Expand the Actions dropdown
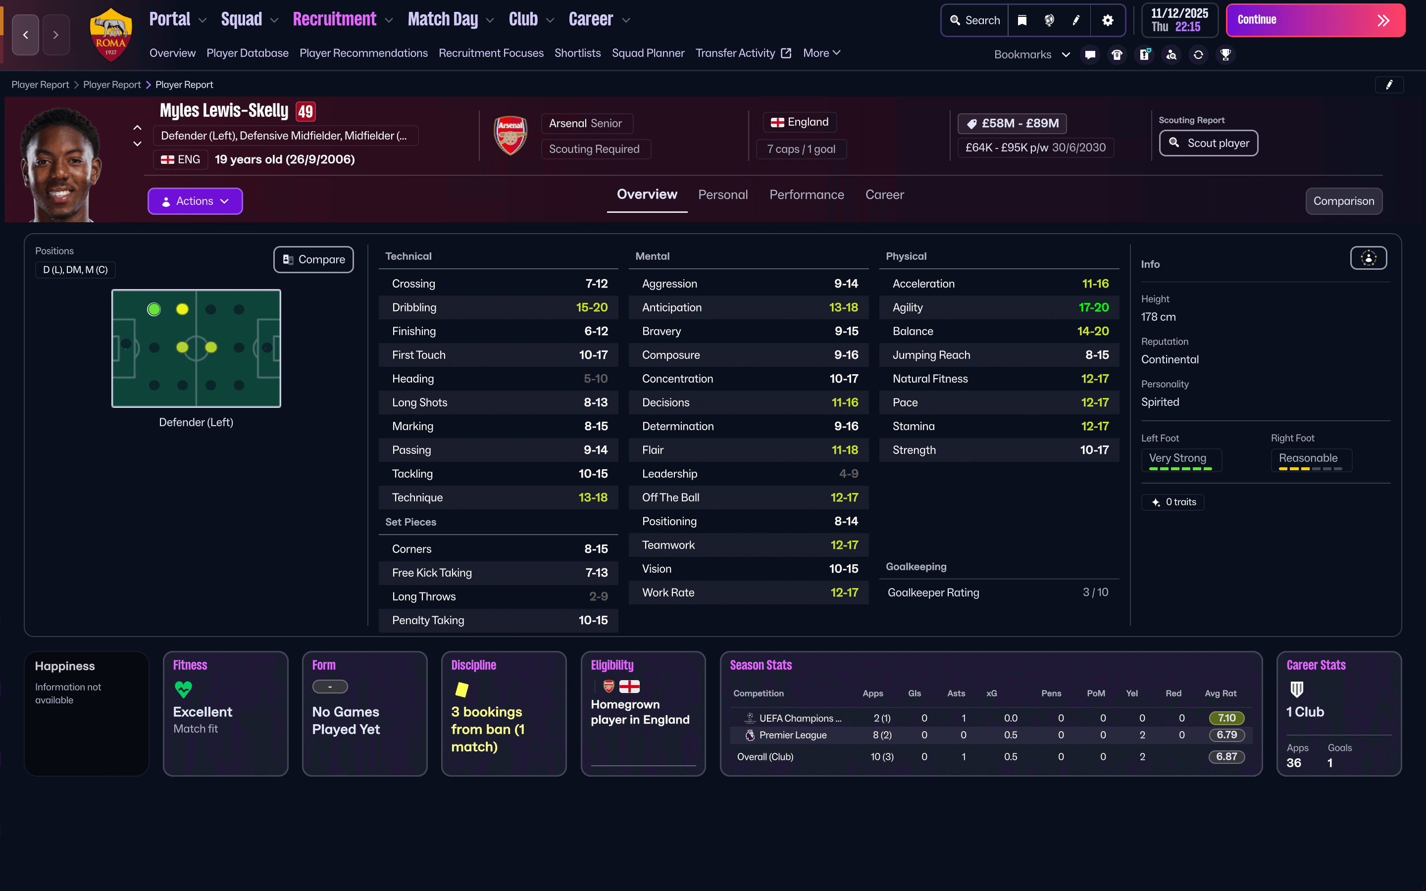 tap(195, 201)
